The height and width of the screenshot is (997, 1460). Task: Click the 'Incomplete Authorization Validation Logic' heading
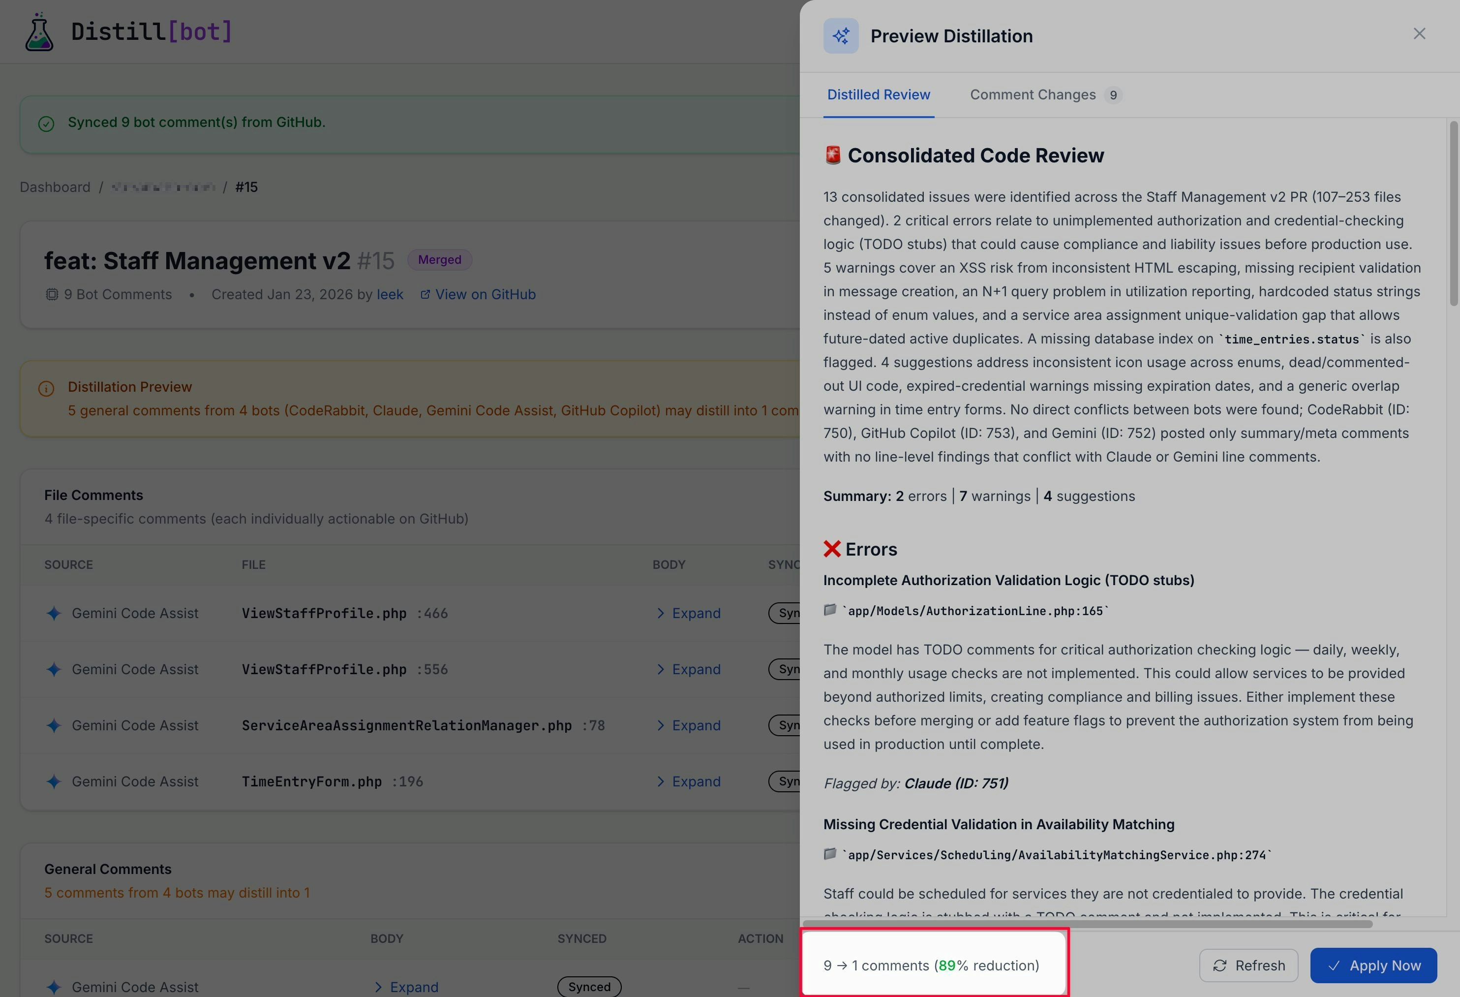[1008, 580]
